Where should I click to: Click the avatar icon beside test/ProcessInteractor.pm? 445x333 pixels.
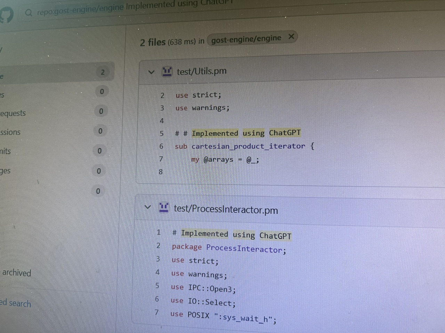click(x=164, y=207)
